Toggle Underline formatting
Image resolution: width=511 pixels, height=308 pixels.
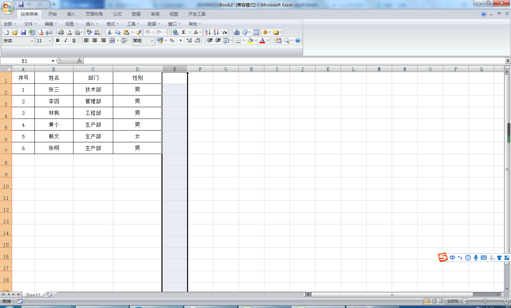pos(74,41)
